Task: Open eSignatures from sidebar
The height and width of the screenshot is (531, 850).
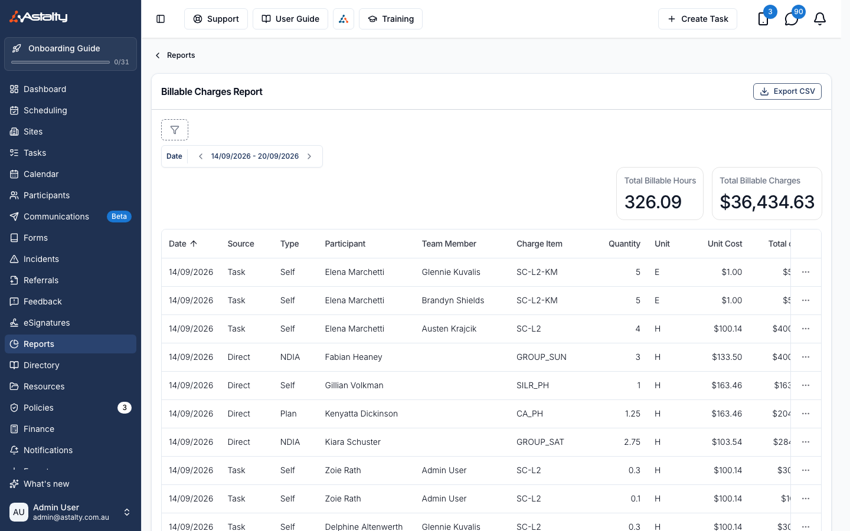Action: pyautogui.click(x=70, y=323)
